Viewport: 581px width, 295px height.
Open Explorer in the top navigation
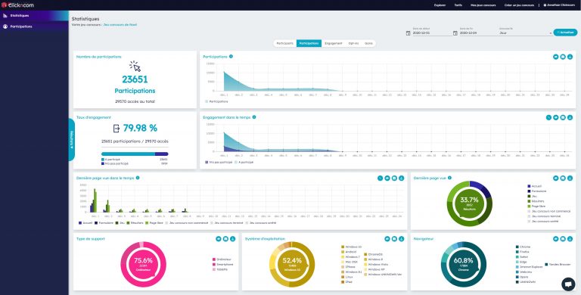440,5
